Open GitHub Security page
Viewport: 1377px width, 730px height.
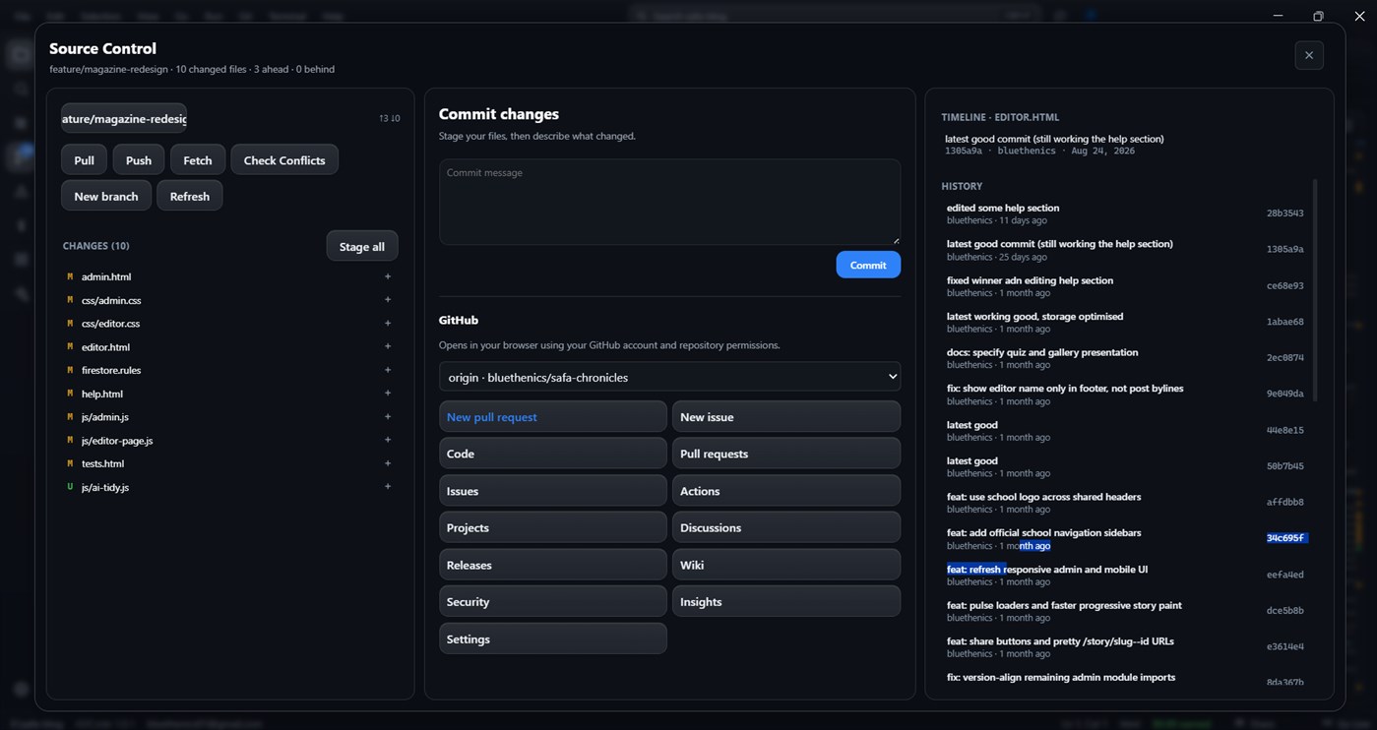(x=553, y=601)
